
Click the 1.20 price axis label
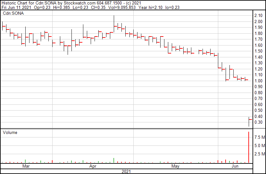pyautogui.click(x=258, y=69)
